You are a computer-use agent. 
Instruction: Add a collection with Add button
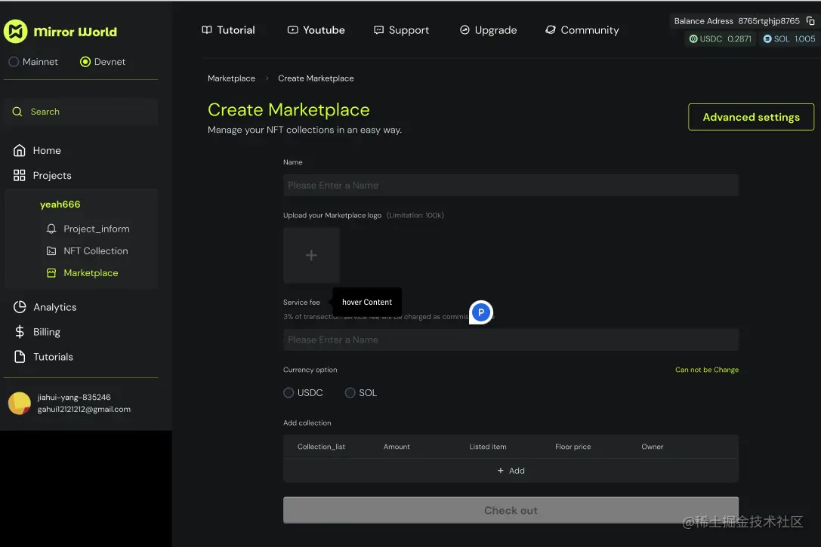point(511,471)
